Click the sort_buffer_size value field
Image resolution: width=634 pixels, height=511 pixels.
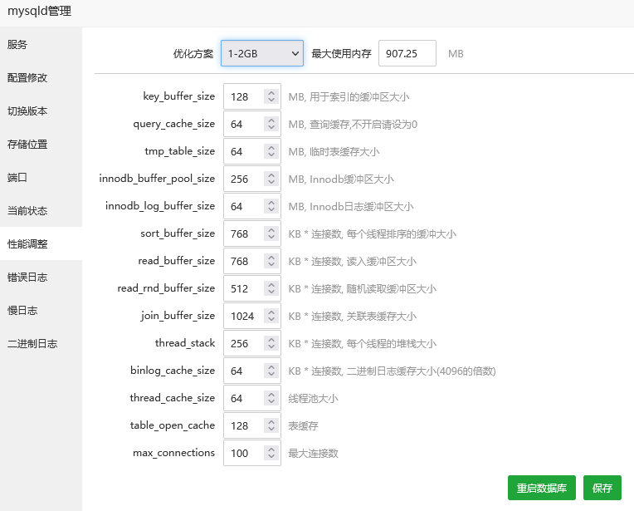(252, 233)
